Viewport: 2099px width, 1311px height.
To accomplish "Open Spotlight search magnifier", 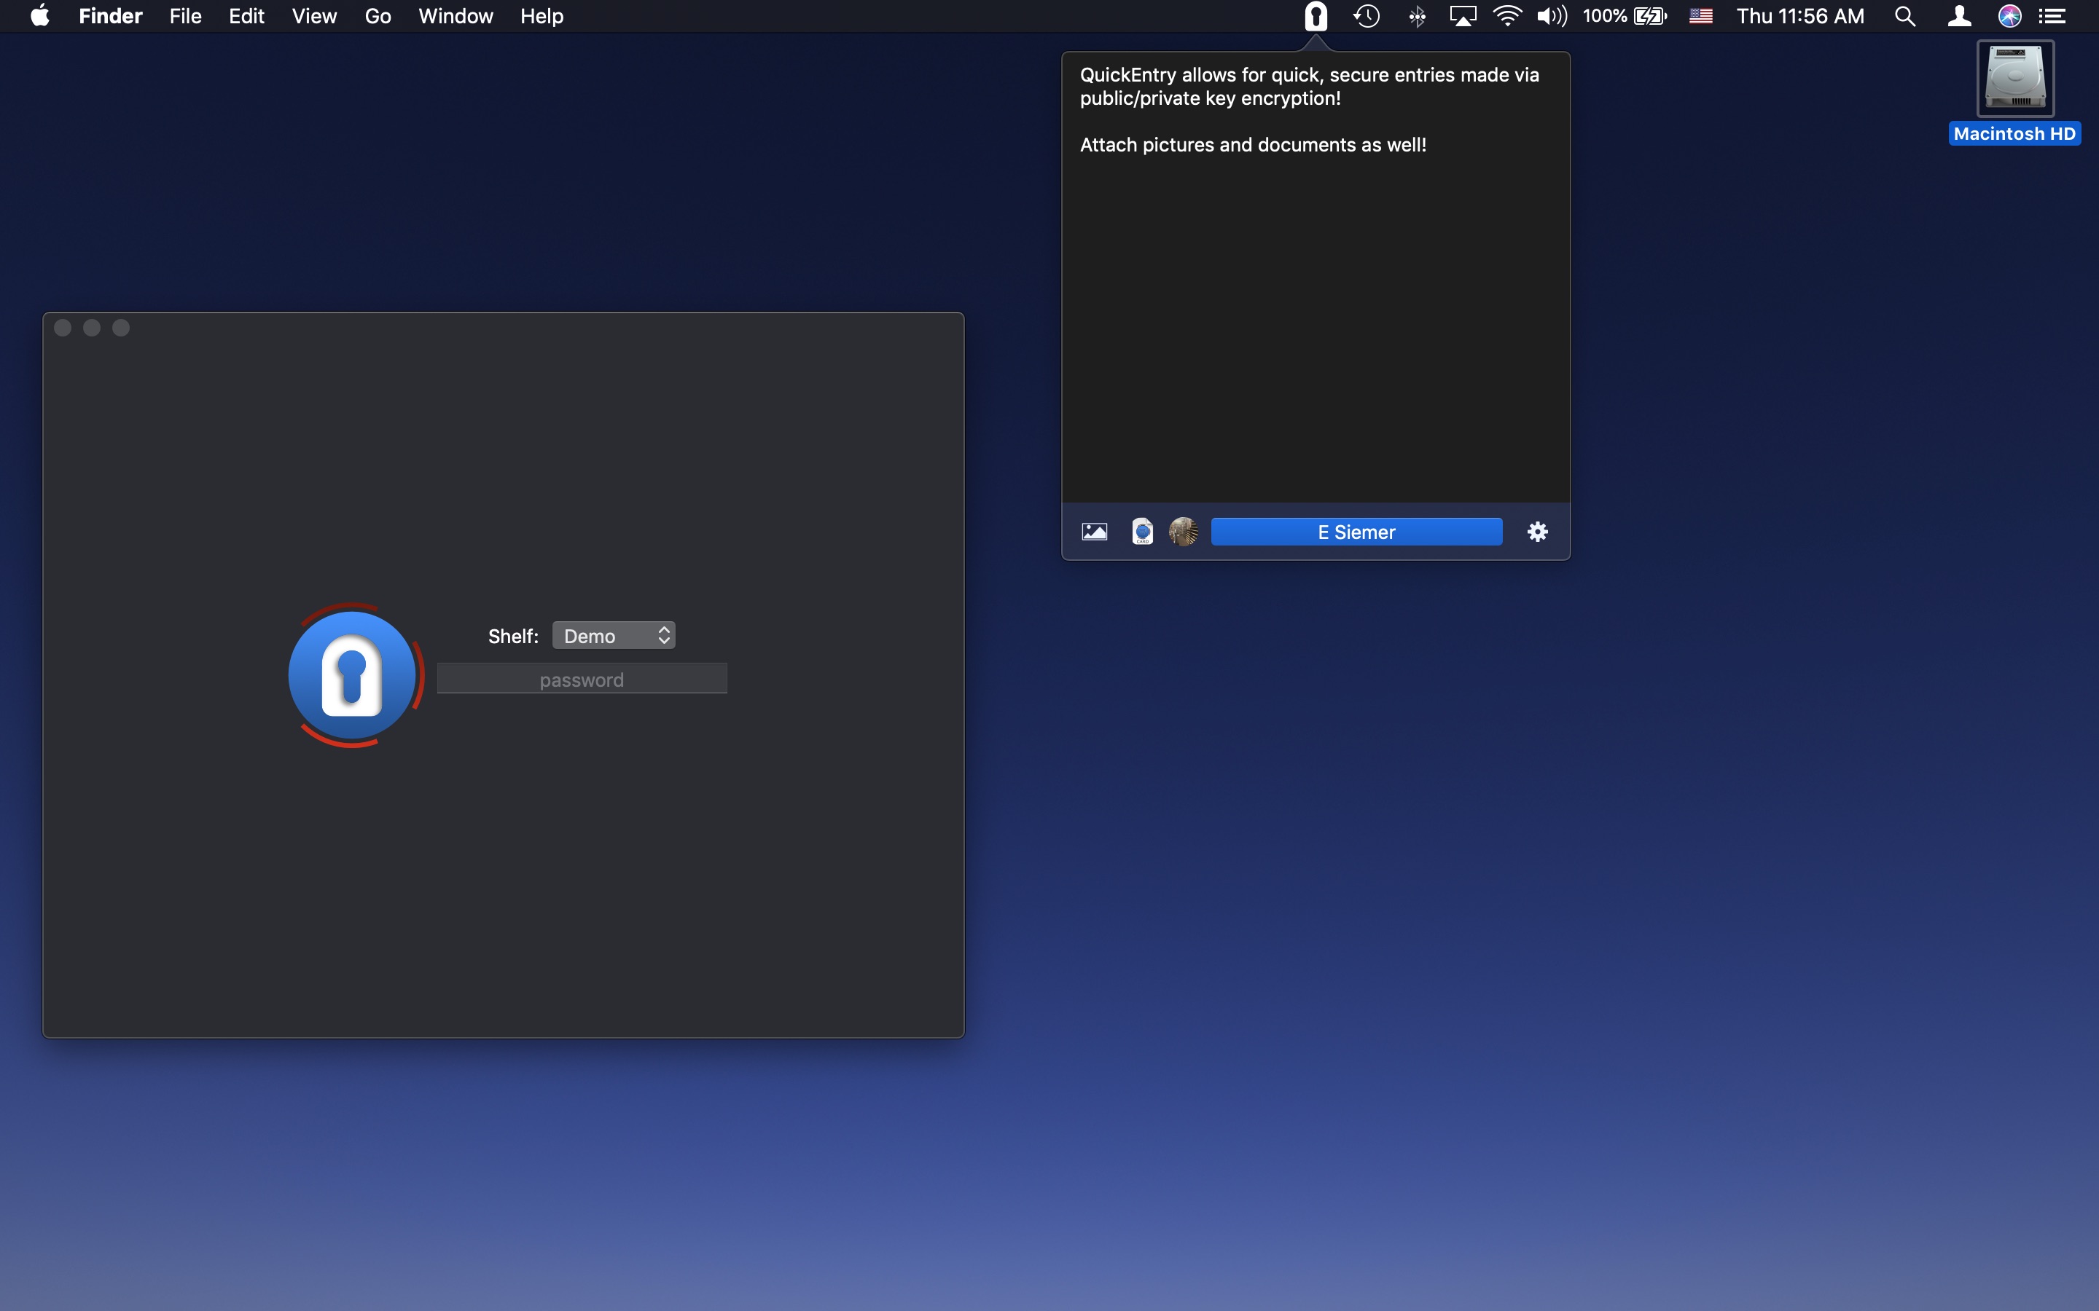I will point(1904,17).
